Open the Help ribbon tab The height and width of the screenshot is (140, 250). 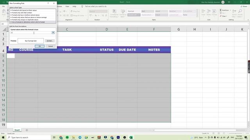coord(74,7)
